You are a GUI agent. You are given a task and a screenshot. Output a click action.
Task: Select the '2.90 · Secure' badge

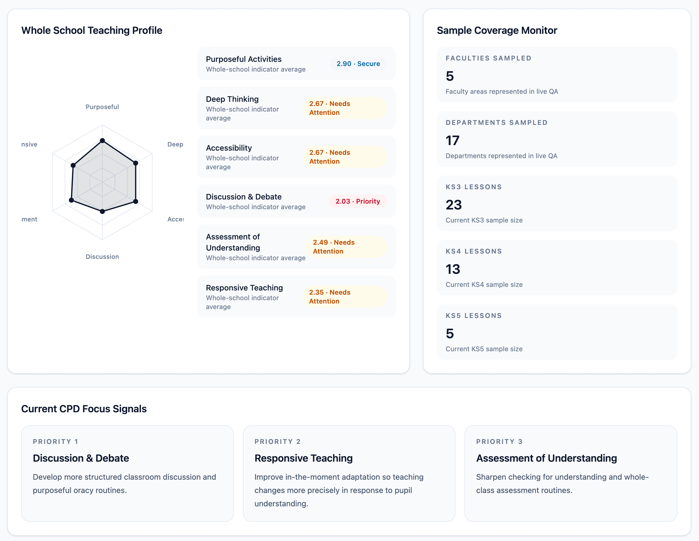tap(358, 64)
